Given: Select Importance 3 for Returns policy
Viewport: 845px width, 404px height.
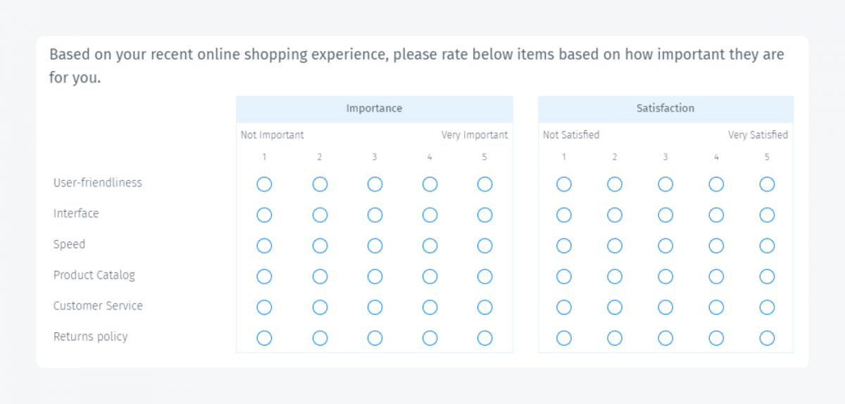Looking at the screenshot, I should tap(375, 338).
